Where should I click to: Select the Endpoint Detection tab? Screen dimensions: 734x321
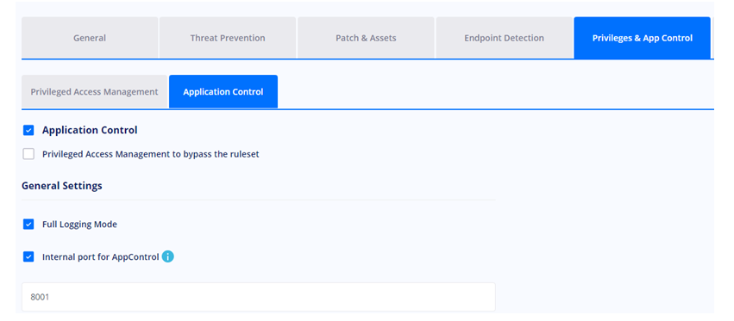coord(505,38)
